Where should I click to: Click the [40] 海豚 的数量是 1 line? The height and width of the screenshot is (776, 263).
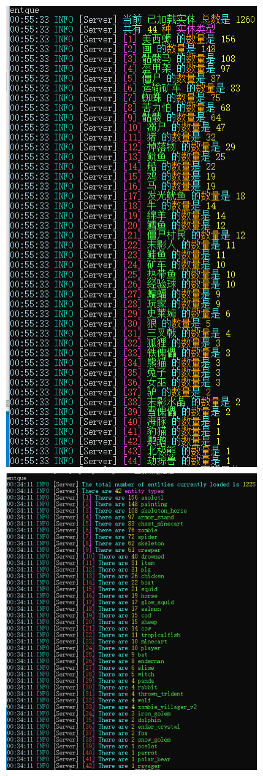point(115,422)
